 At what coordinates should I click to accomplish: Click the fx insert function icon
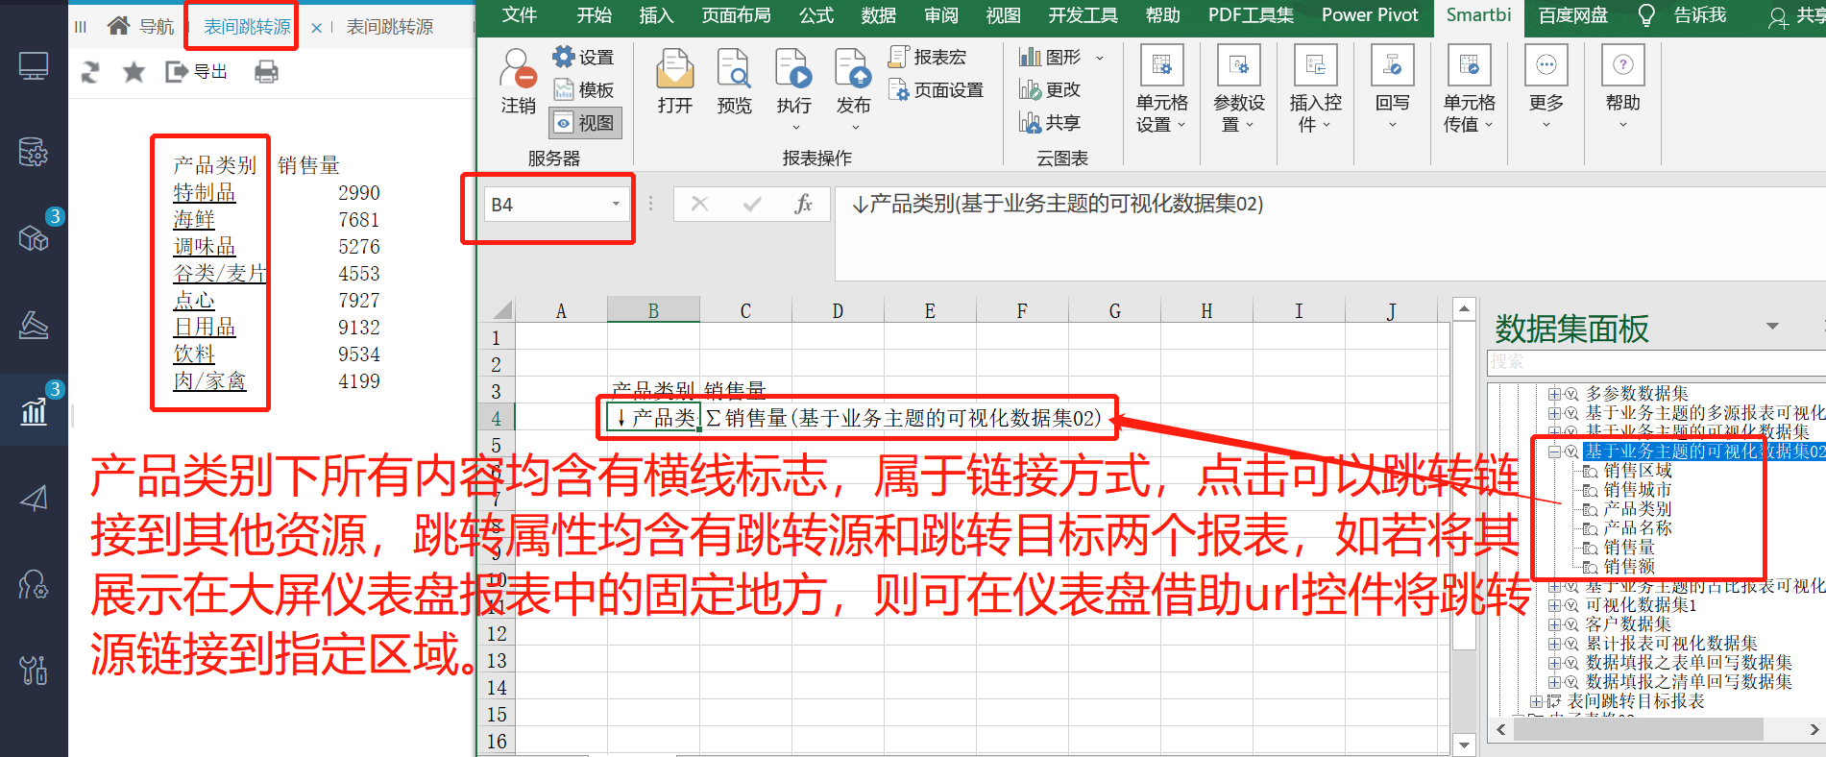pos(804,204)
